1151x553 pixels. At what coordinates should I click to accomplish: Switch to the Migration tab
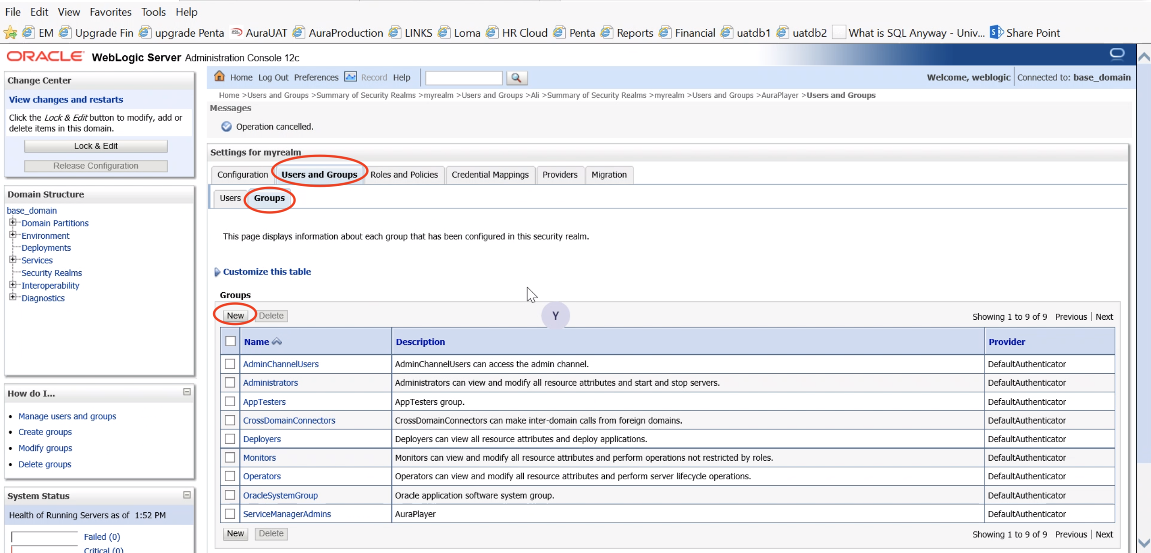tap(609, 175)
